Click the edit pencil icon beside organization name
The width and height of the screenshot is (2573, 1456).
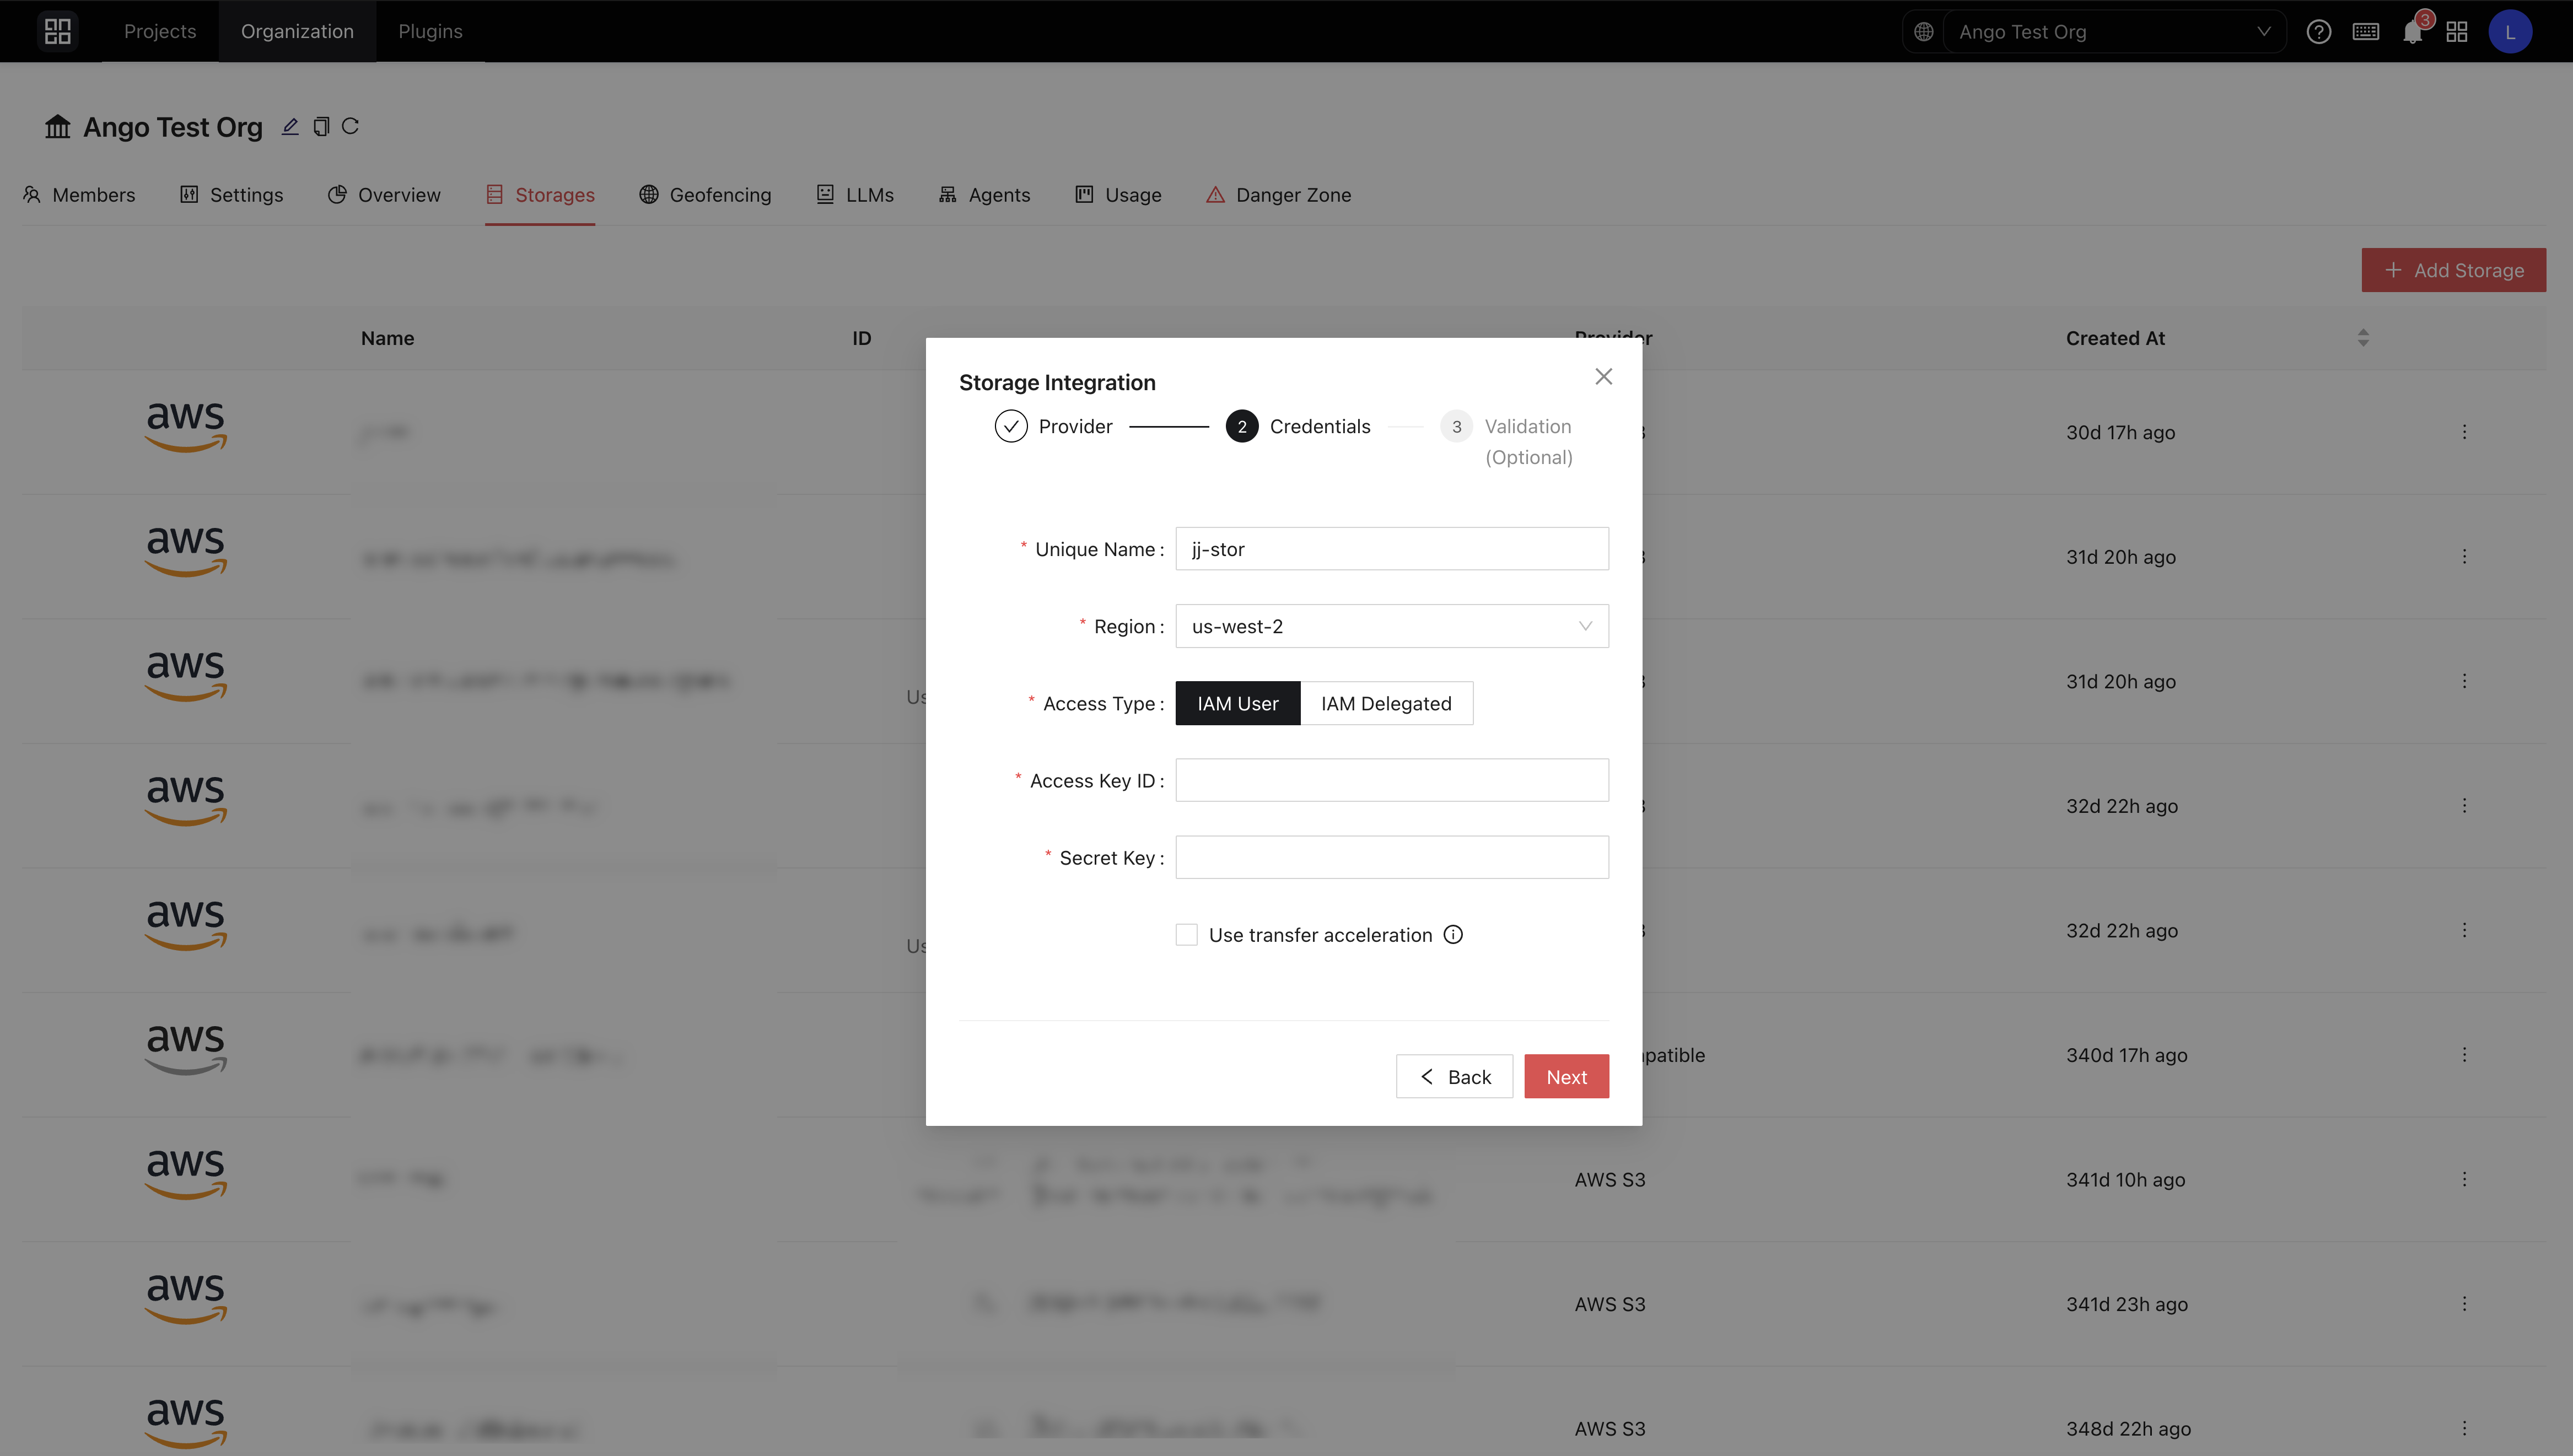290,127
